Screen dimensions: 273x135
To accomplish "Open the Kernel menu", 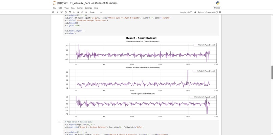I will [x=80, y=8].
